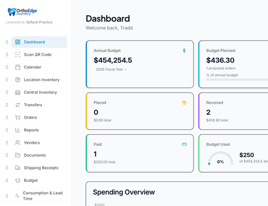Click the '$0.00 total' placed text
Image resolution: width=268 pixels, height=206 pixels.
[x=102, y=120]
